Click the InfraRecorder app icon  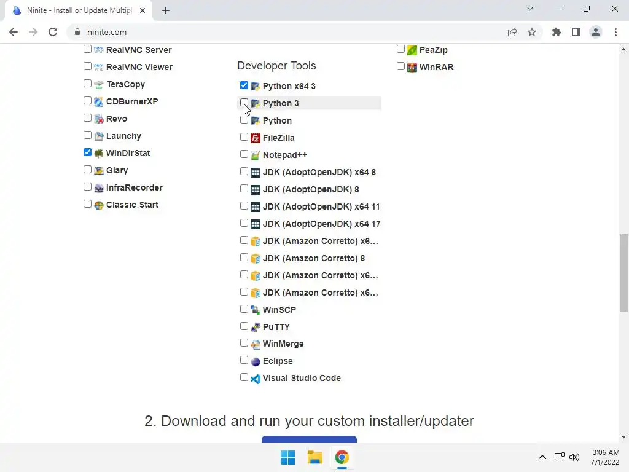99,188
